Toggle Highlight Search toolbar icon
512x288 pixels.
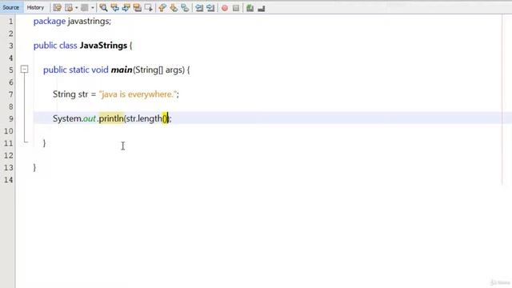pyautogui.click(x=137, y=8)
